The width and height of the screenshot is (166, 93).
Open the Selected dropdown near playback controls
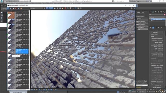pos(141,90)
